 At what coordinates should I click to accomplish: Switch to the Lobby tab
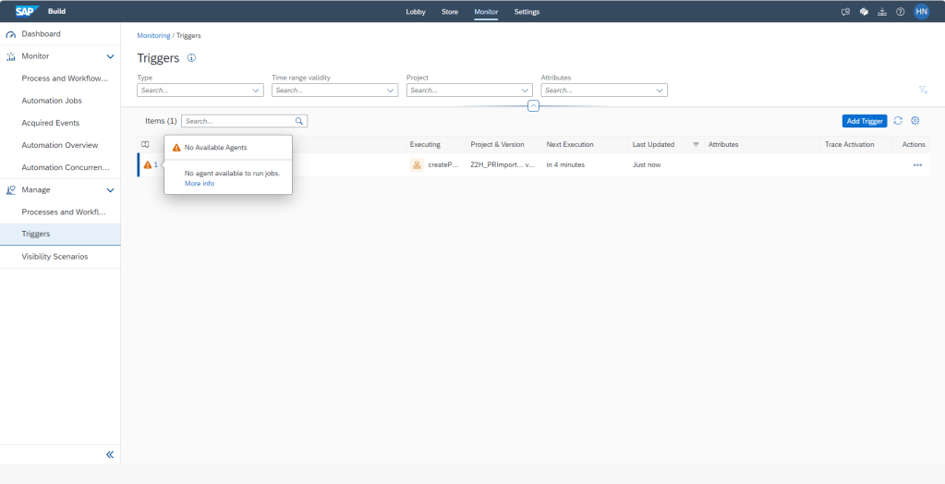click(x=416, y=12)
